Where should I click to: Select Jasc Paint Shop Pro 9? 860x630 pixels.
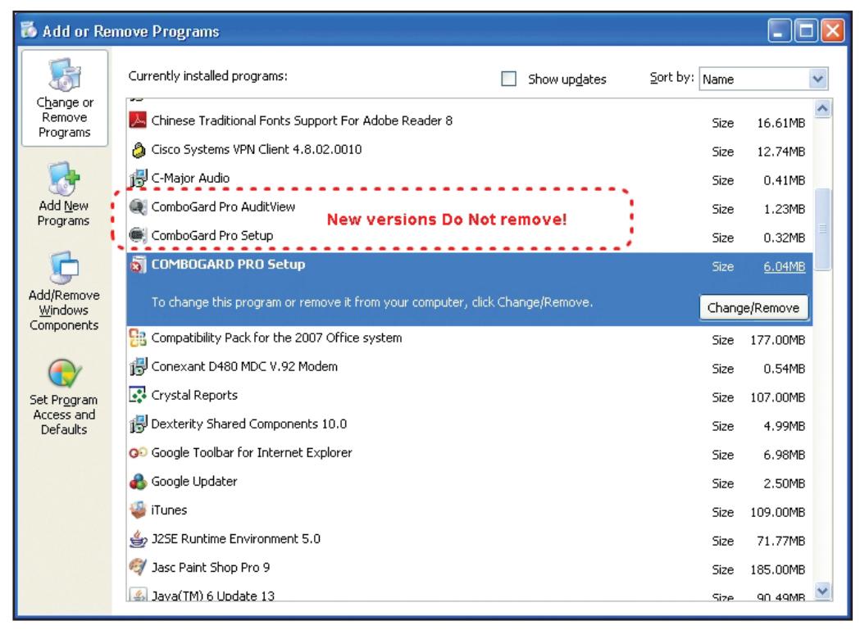tap(470, 568)
